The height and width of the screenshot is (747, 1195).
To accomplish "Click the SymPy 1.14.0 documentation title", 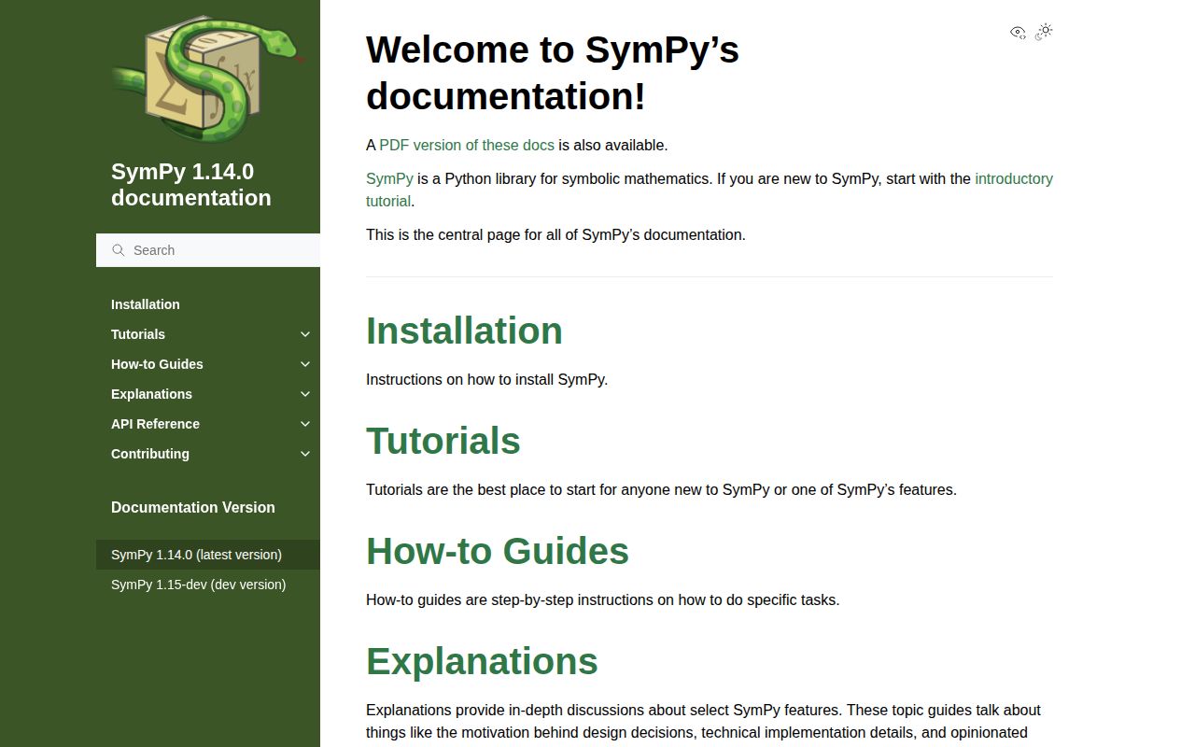I will 191,185.
